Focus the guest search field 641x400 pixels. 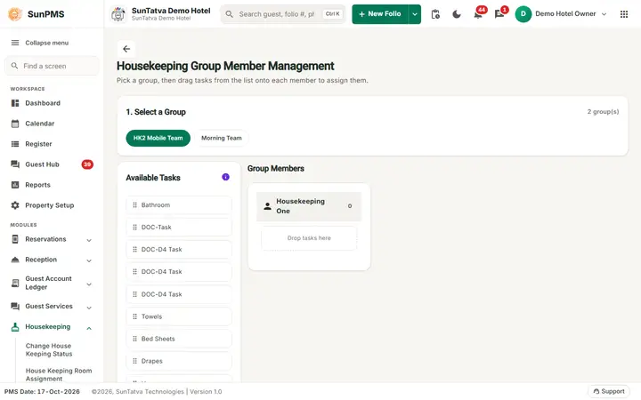(283, 14)
